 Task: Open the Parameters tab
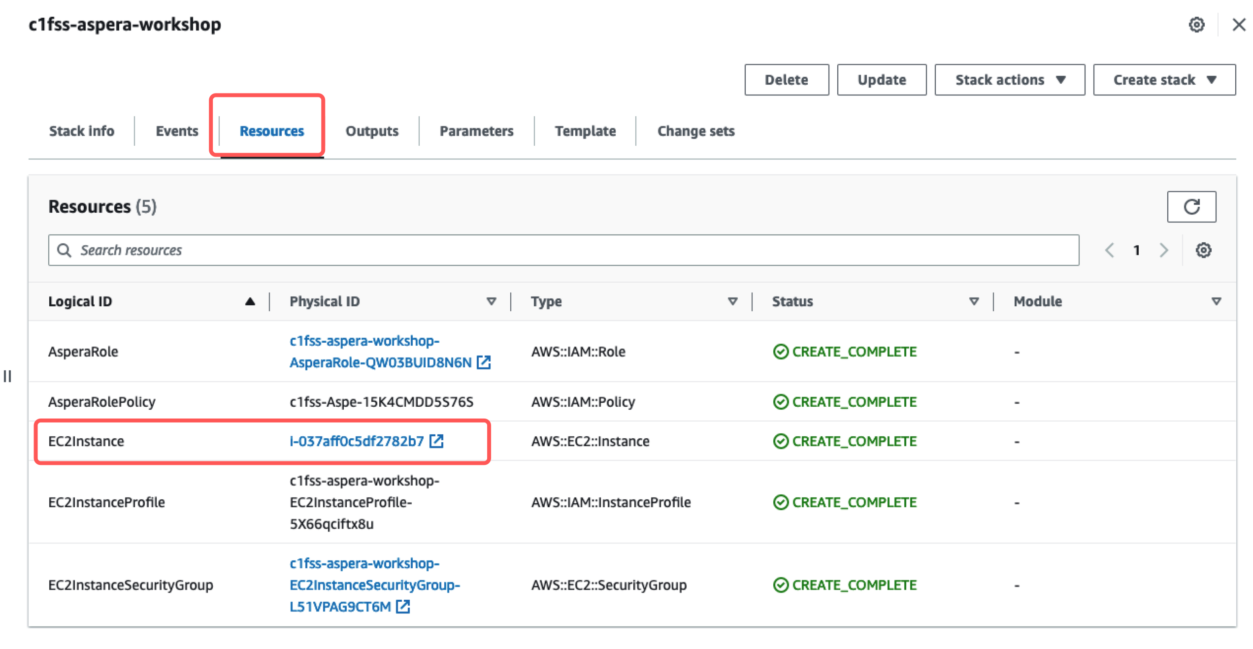click(476, 131)
